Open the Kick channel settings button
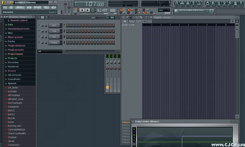The image size is (245, 147). click(54, 25)
